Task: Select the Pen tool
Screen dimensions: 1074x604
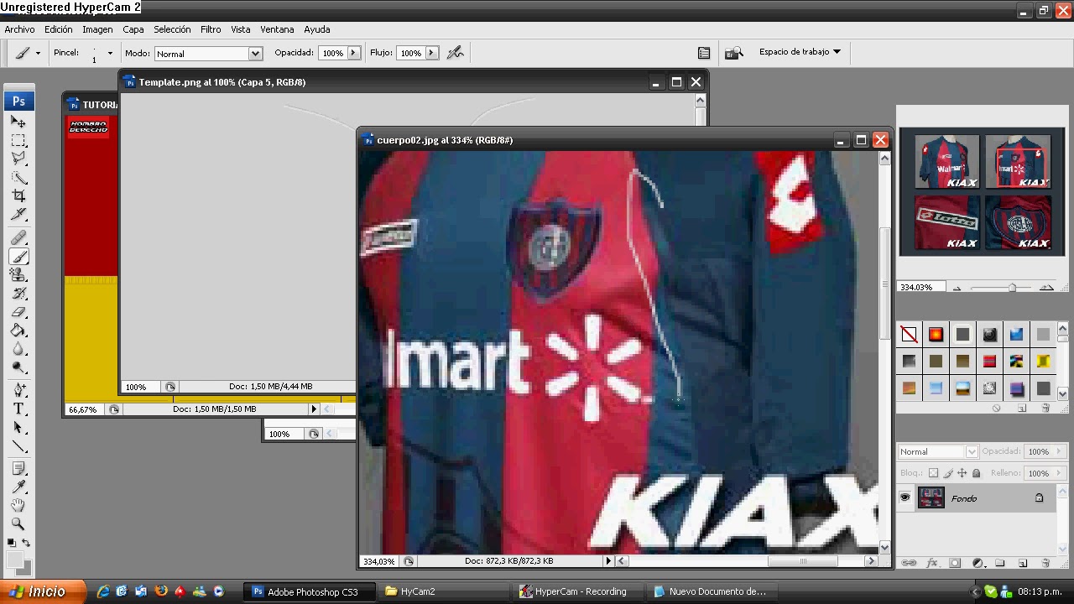Action: point(18,390)
